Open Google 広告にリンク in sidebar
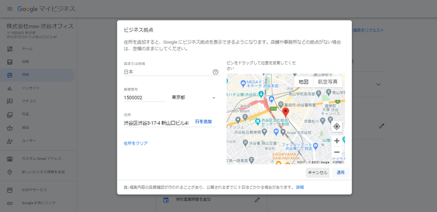 pyautogui.click(x=39, y=203)
